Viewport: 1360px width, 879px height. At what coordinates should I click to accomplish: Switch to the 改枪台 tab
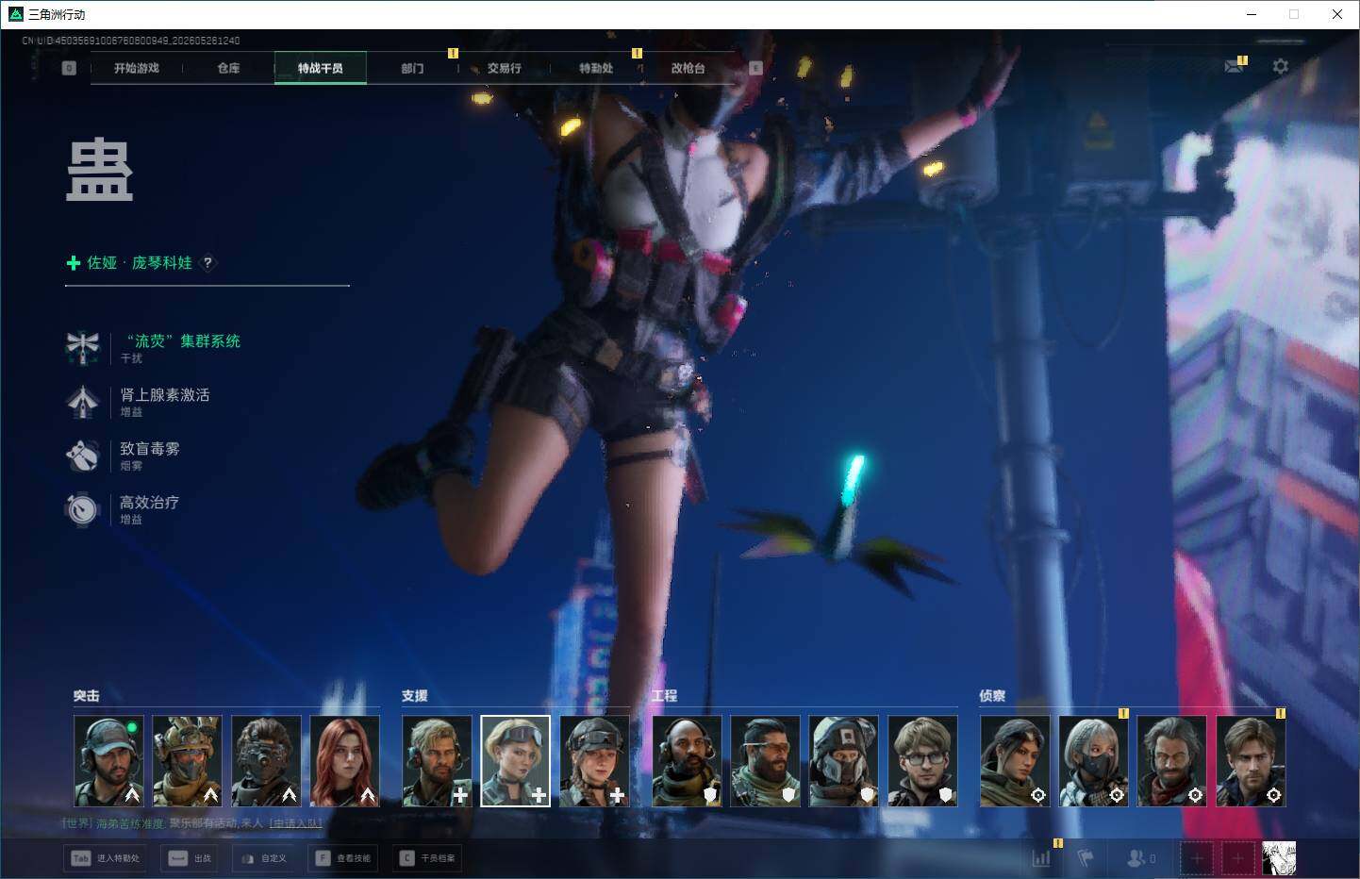(688, 68)
